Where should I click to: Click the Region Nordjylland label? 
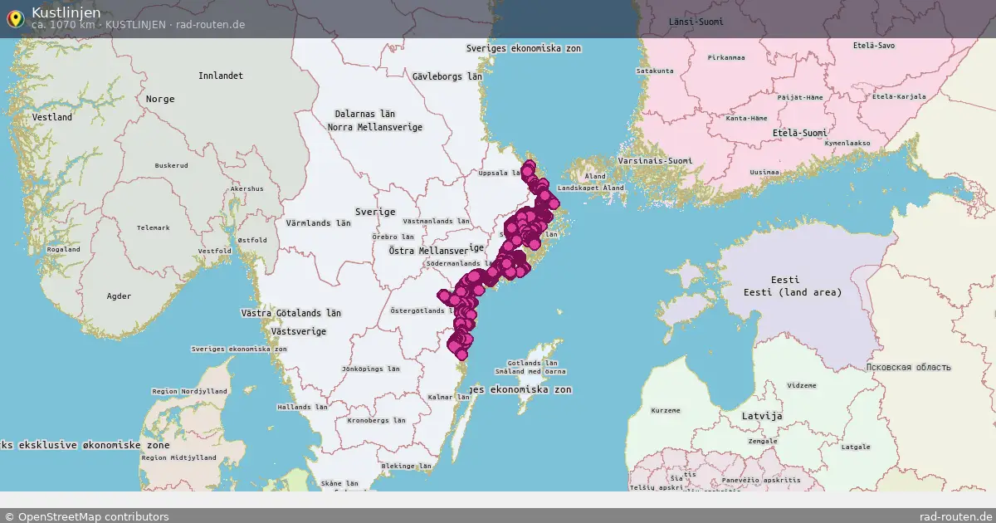click(189, 390)
